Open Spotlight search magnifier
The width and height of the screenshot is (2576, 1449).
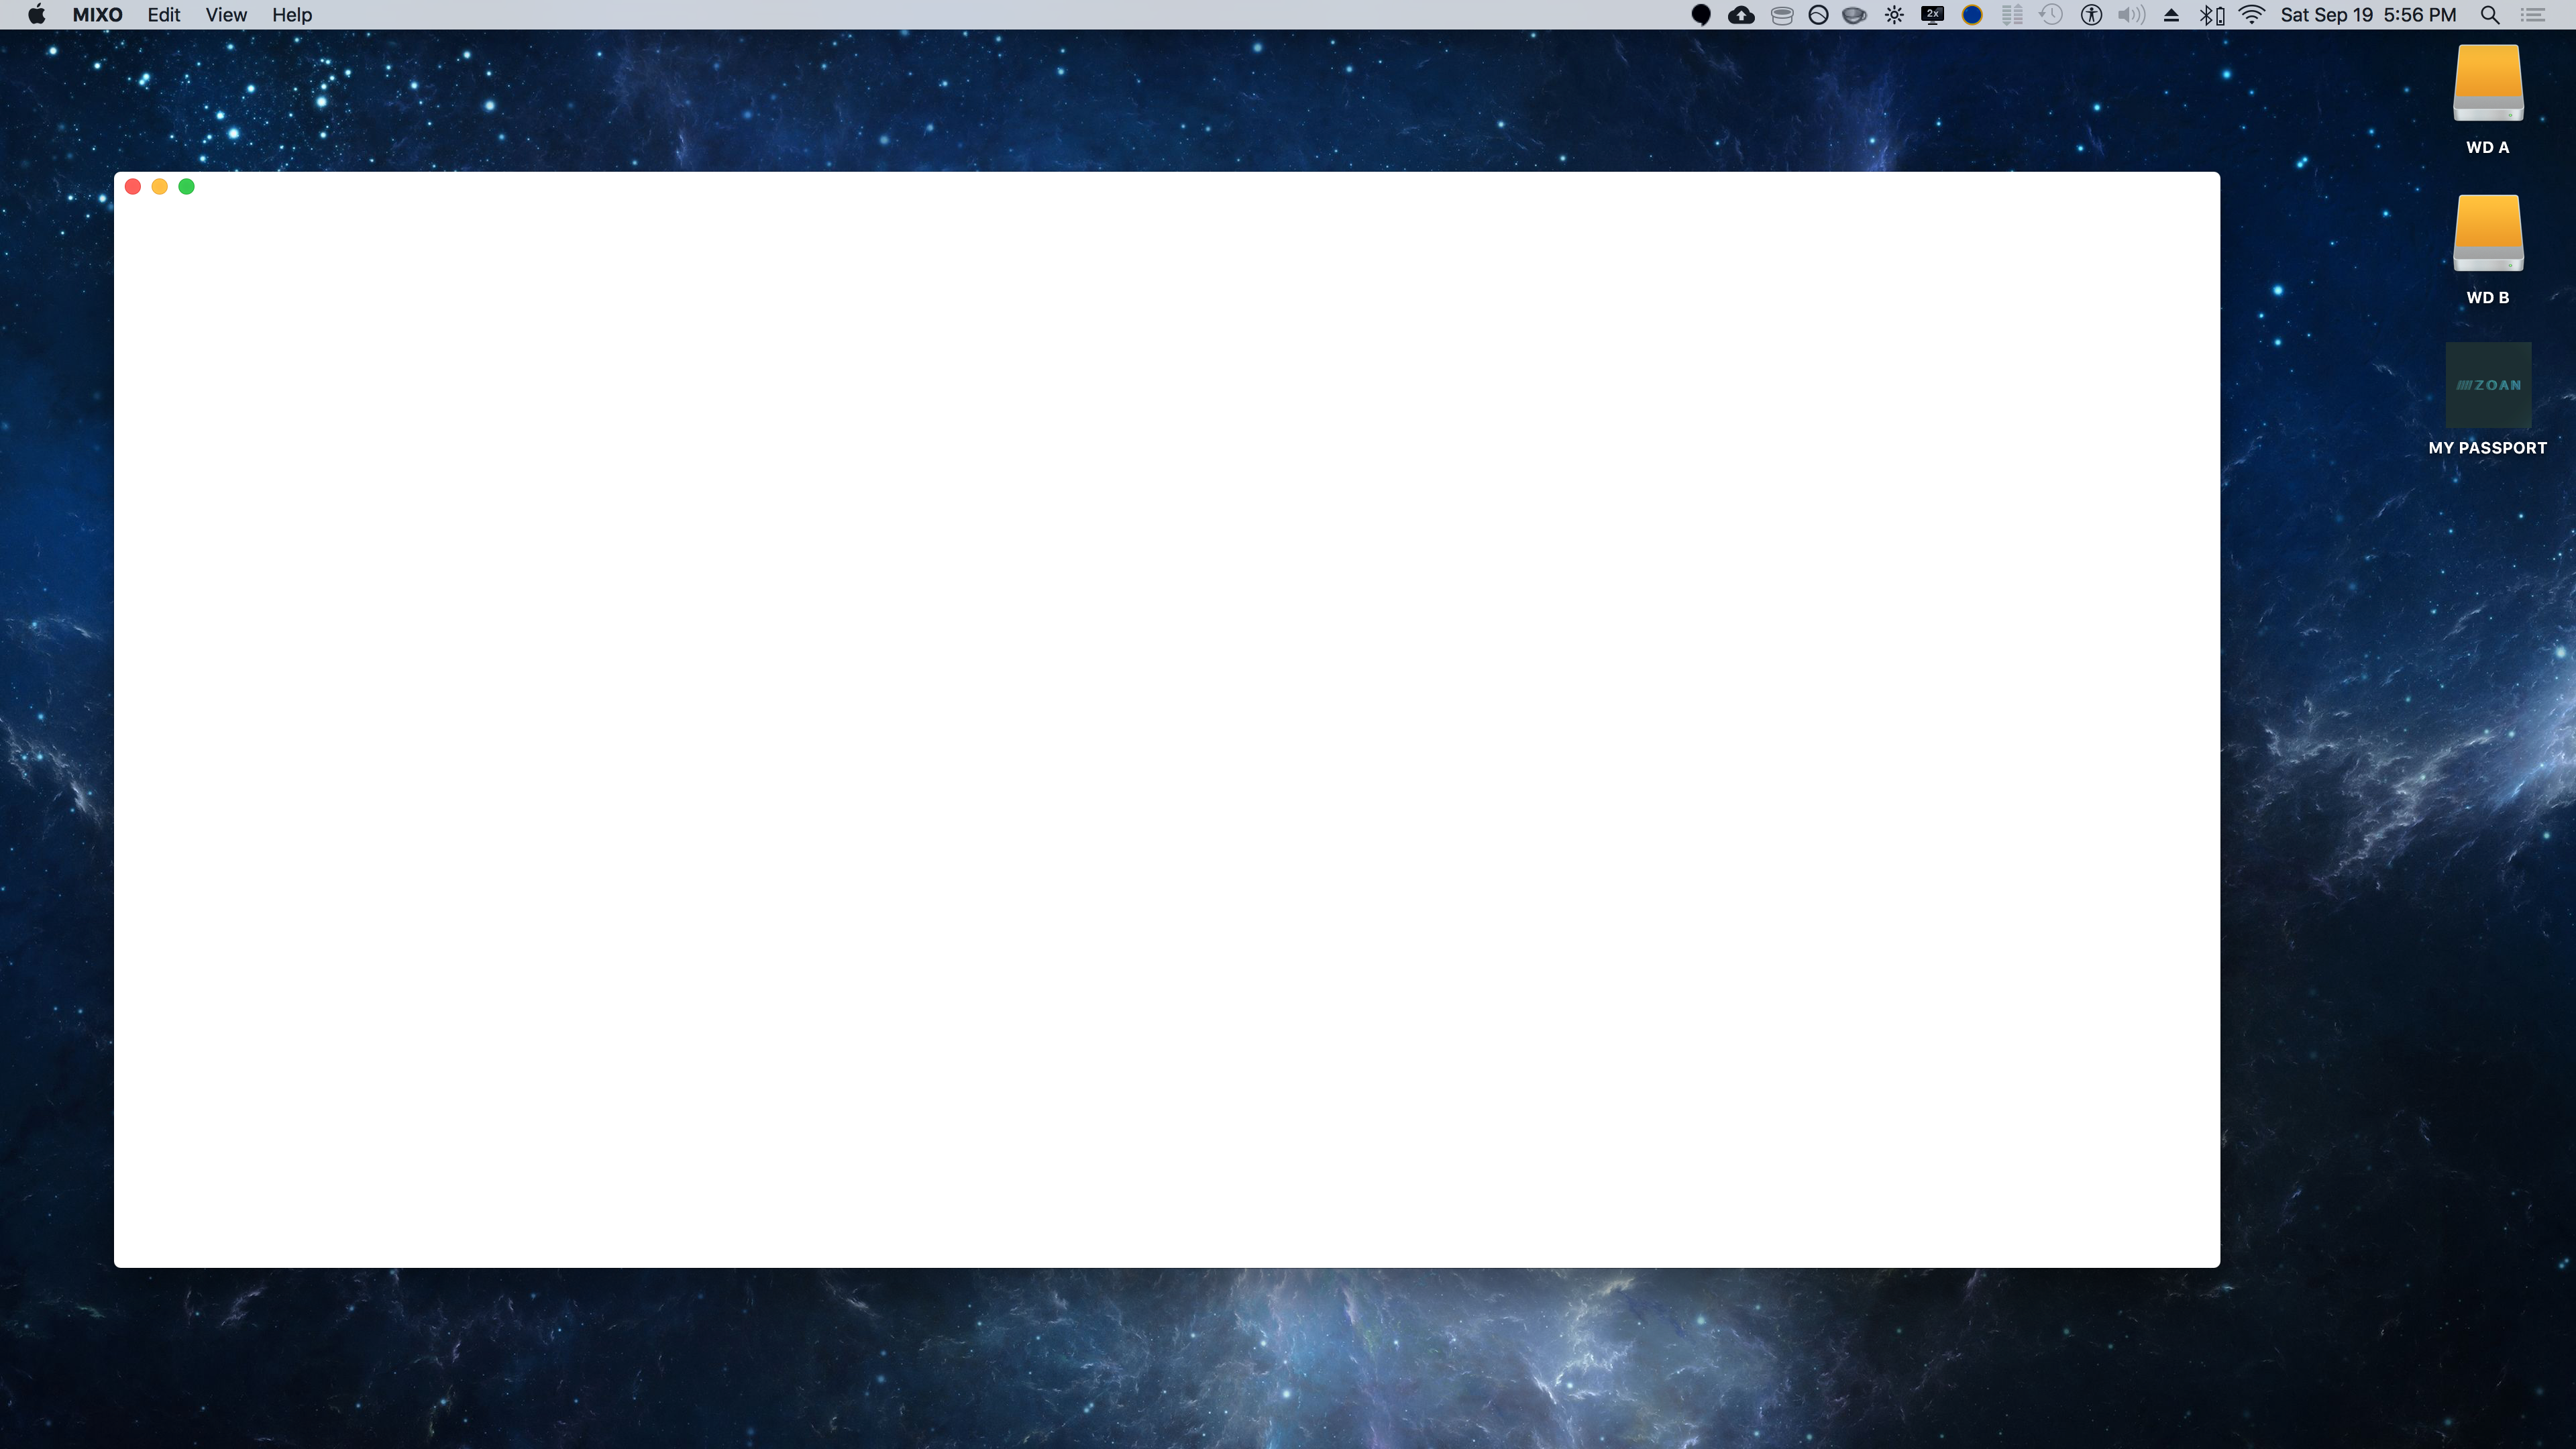pos(2490,15)
